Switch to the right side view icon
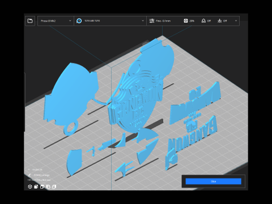The image size is (272, 204). [54, 186]
